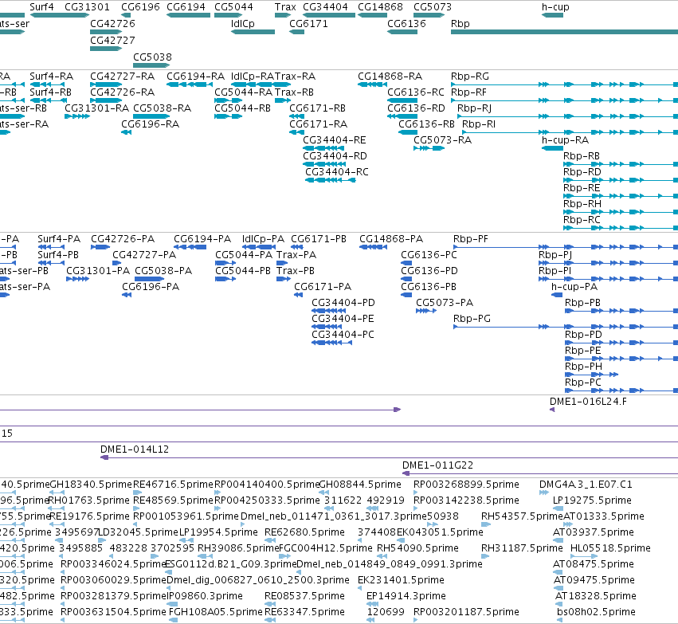Click the IdlCp gene label

243,23
